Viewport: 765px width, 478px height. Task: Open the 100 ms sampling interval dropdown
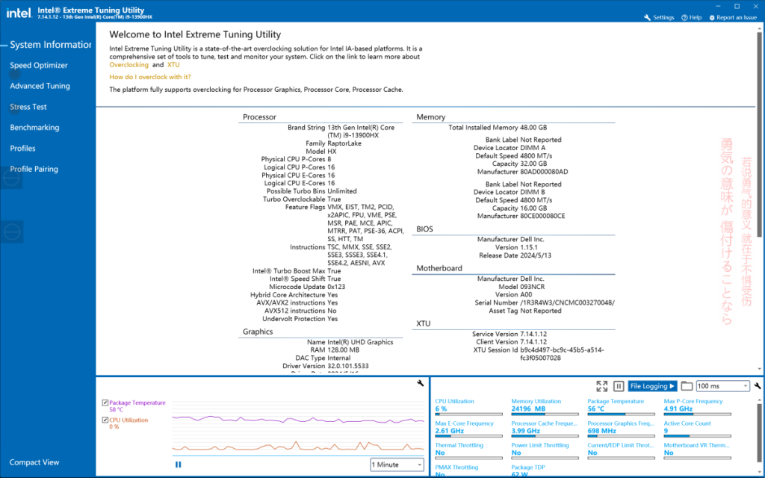pos(722,386)
